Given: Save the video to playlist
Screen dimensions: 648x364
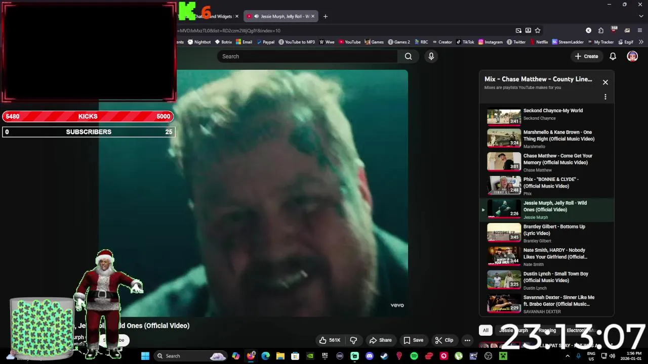Looking at the screenshot, I should click(413, 340).
